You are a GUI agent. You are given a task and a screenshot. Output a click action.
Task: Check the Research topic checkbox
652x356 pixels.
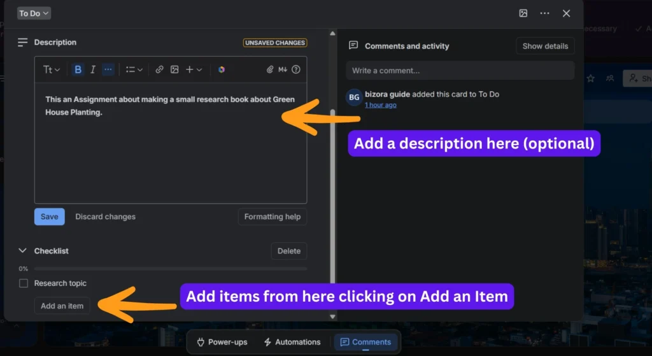(x=24, y=283)
